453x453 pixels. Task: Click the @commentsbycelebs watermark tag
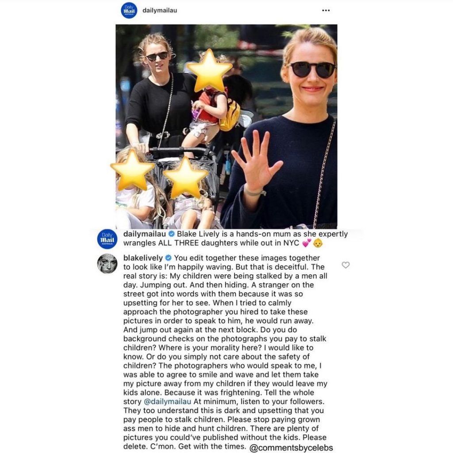point(291,448)
